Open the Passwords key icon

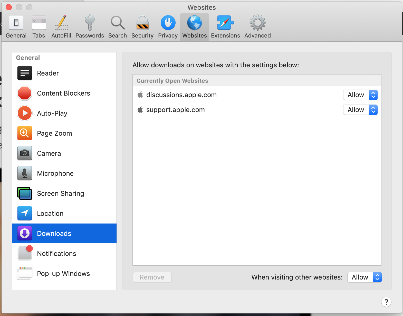tap(90, 23)
